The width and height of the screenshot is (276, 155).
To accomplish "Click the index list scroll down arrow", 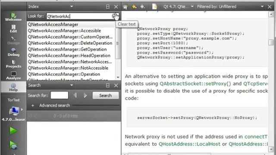I will tap(118, 77).
